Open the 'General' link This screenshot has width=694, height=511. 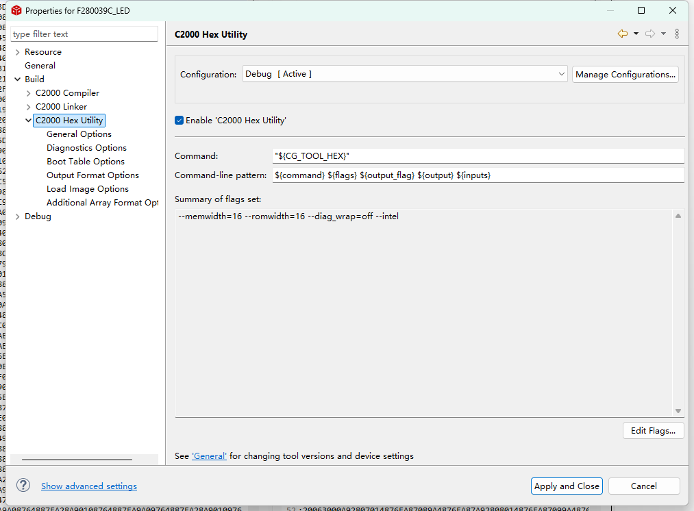click(x=209, y=456)
